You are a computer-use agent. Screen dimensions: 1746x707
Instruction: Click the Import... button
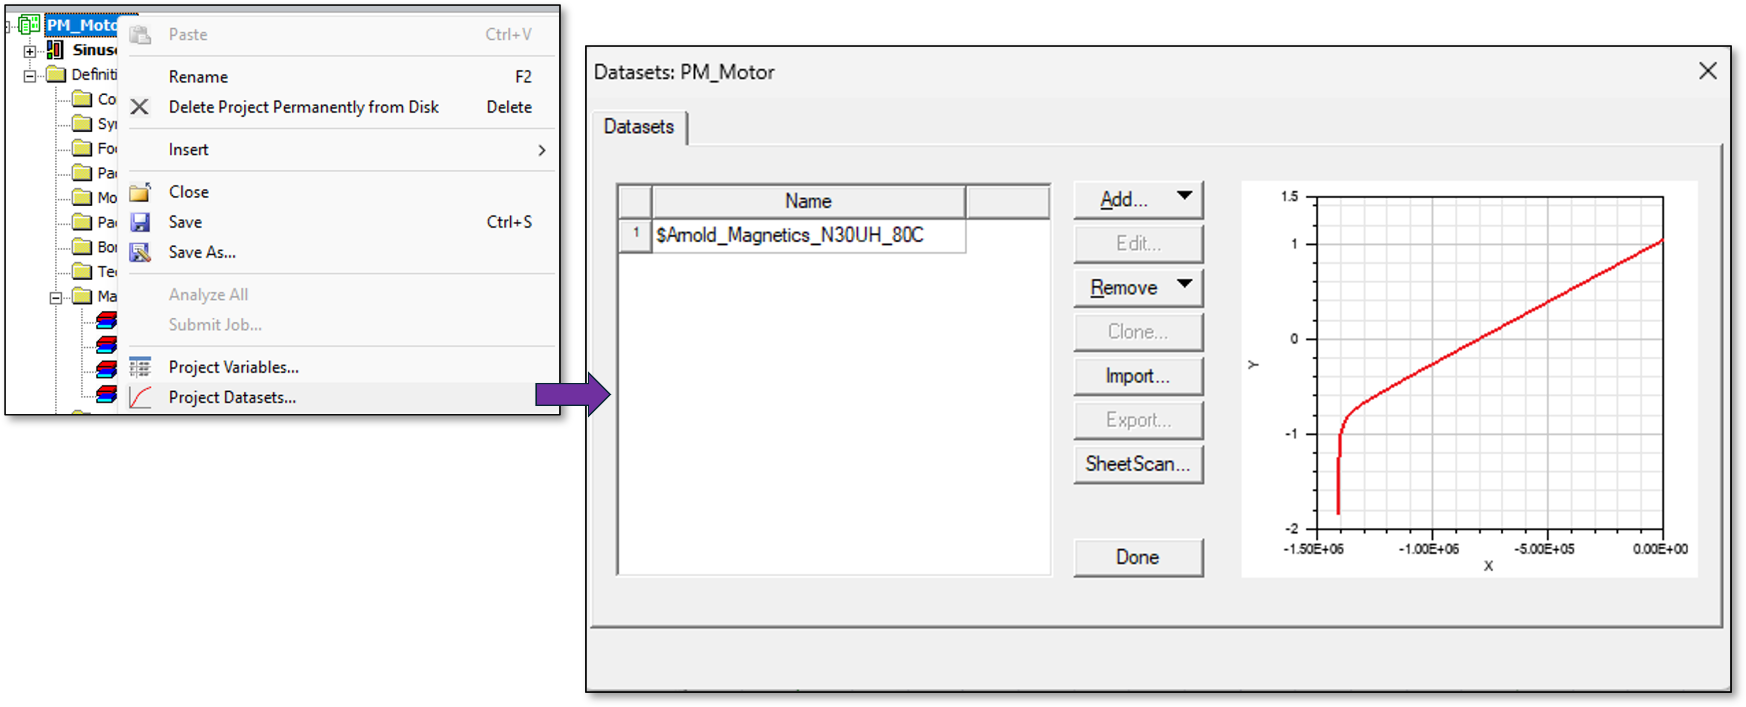pyautogui.click(x=1138, y=375)
